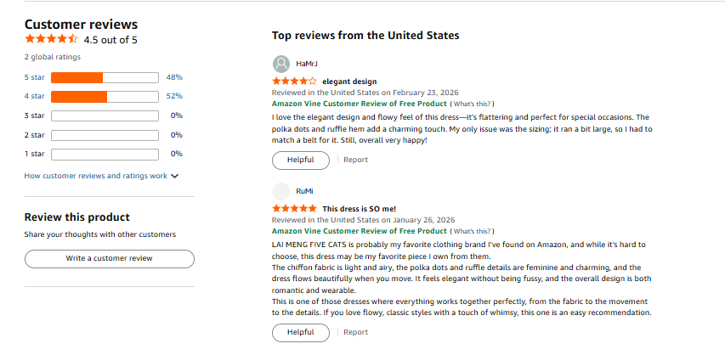Open What's this? on RuMi's Vine review
The height and width of the screenshot is (355, 725).
point(471,231)
